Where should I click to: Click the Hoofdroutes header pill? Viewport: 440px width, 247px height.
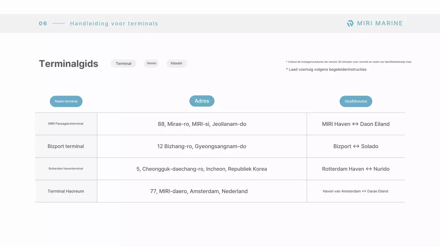[356, 101]
